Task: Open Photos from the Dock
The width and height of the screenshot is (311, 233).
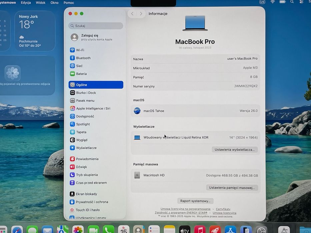Action: click(78, 230)
